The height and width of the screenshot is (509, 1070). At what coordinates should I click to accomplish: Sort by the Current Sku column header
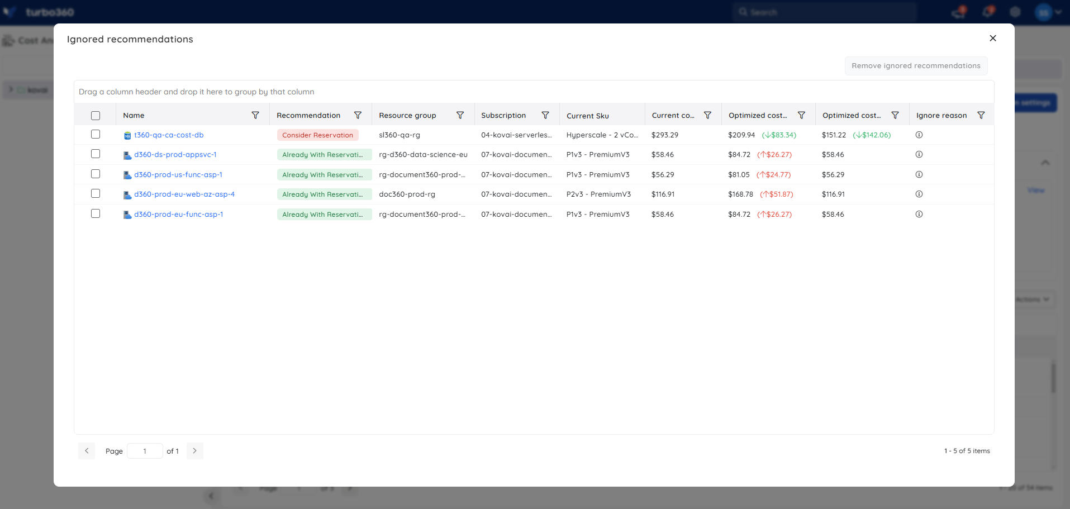coord(588,116)
